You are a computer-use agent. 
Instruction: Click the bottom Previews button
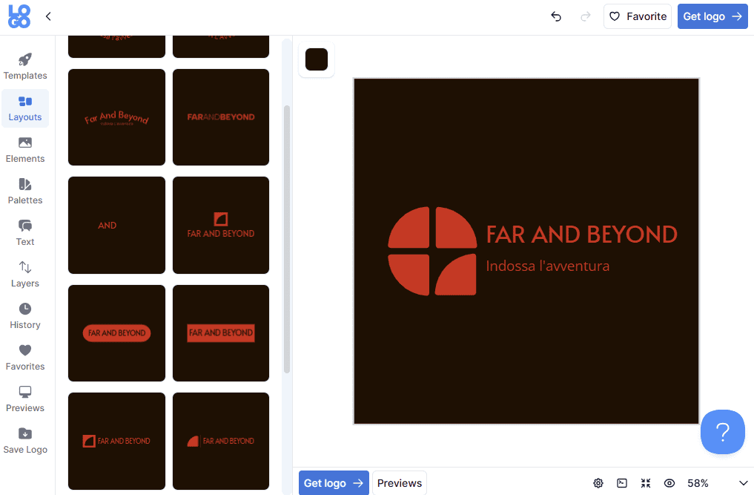click(x=400, y=483)
